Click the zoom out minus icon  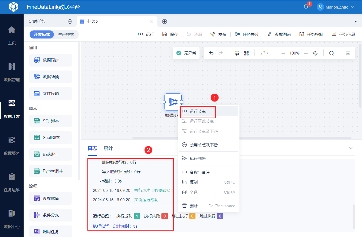[283, 53]
